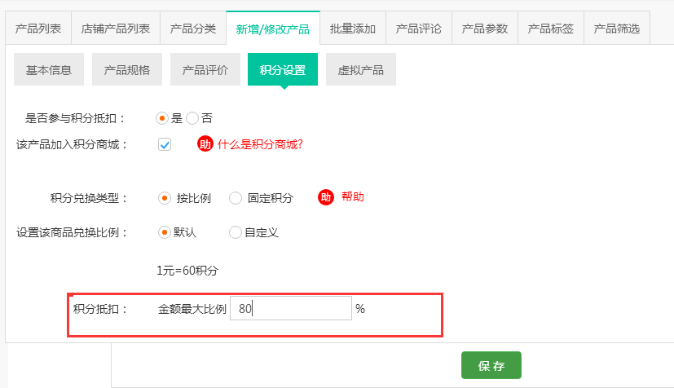
Task: Click the red help icon beside 什么是积分商城
Action: coord(205,144)
